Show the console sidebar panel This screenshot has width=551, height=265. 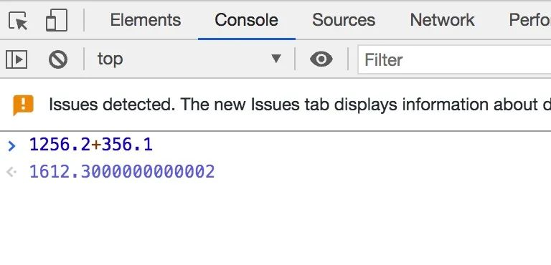[17, 59]
